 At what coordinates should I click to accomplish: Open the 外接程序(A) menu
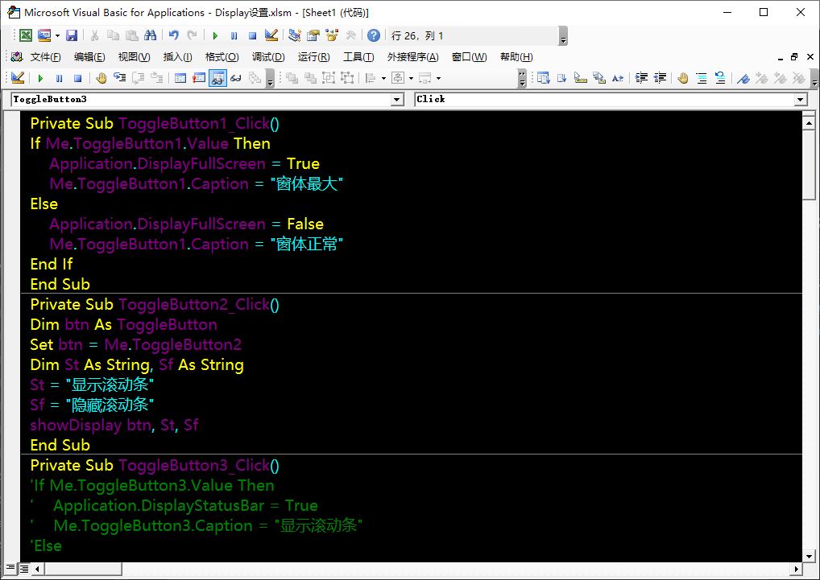click(412, 57)
